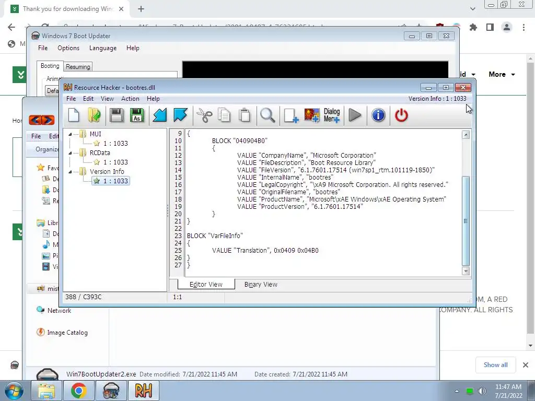Viewport: 535px width, 401px height.
Task: Click the volume speaker tray icon
Action: pyautogui.click(x=482, y=391)
